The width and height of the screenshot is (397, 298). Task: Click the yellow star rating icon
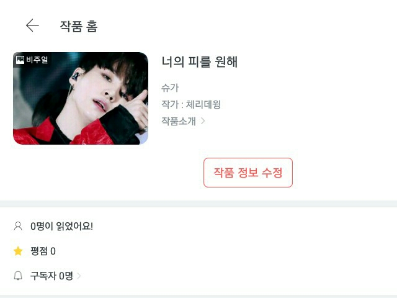click(x=18, y=251)
